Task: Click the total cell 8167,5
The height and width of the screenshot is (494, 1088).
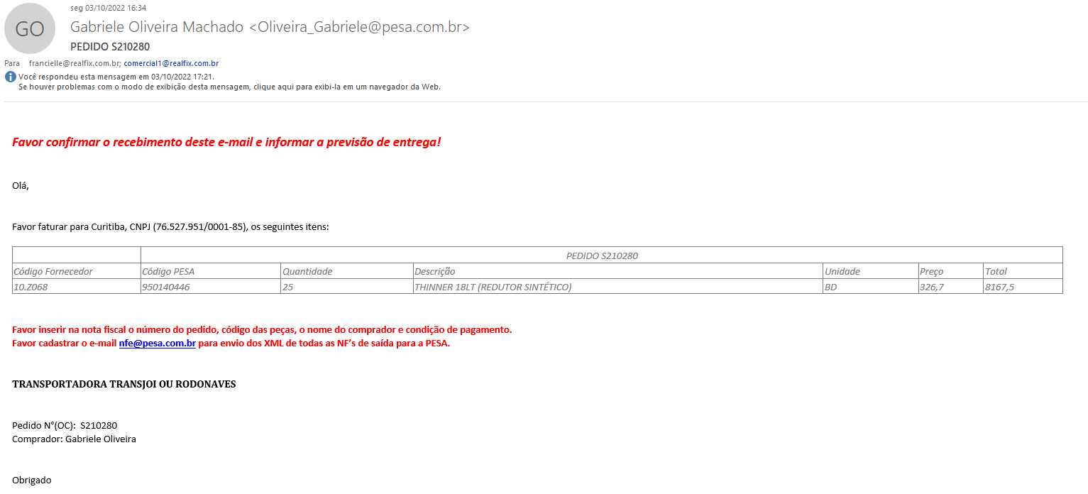Action: click(999, 287)
